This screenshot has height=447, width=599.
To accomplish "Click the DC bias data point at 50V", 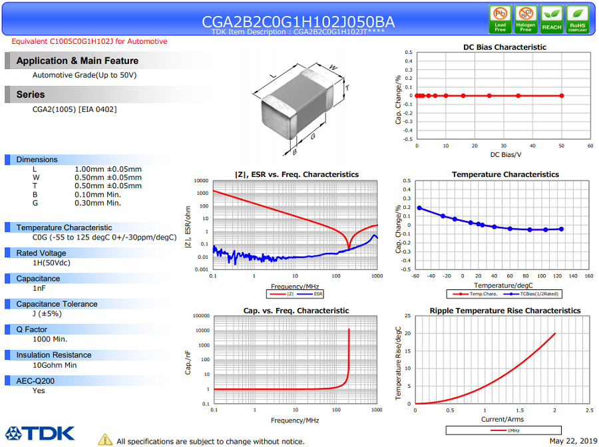I will (562, 96).
